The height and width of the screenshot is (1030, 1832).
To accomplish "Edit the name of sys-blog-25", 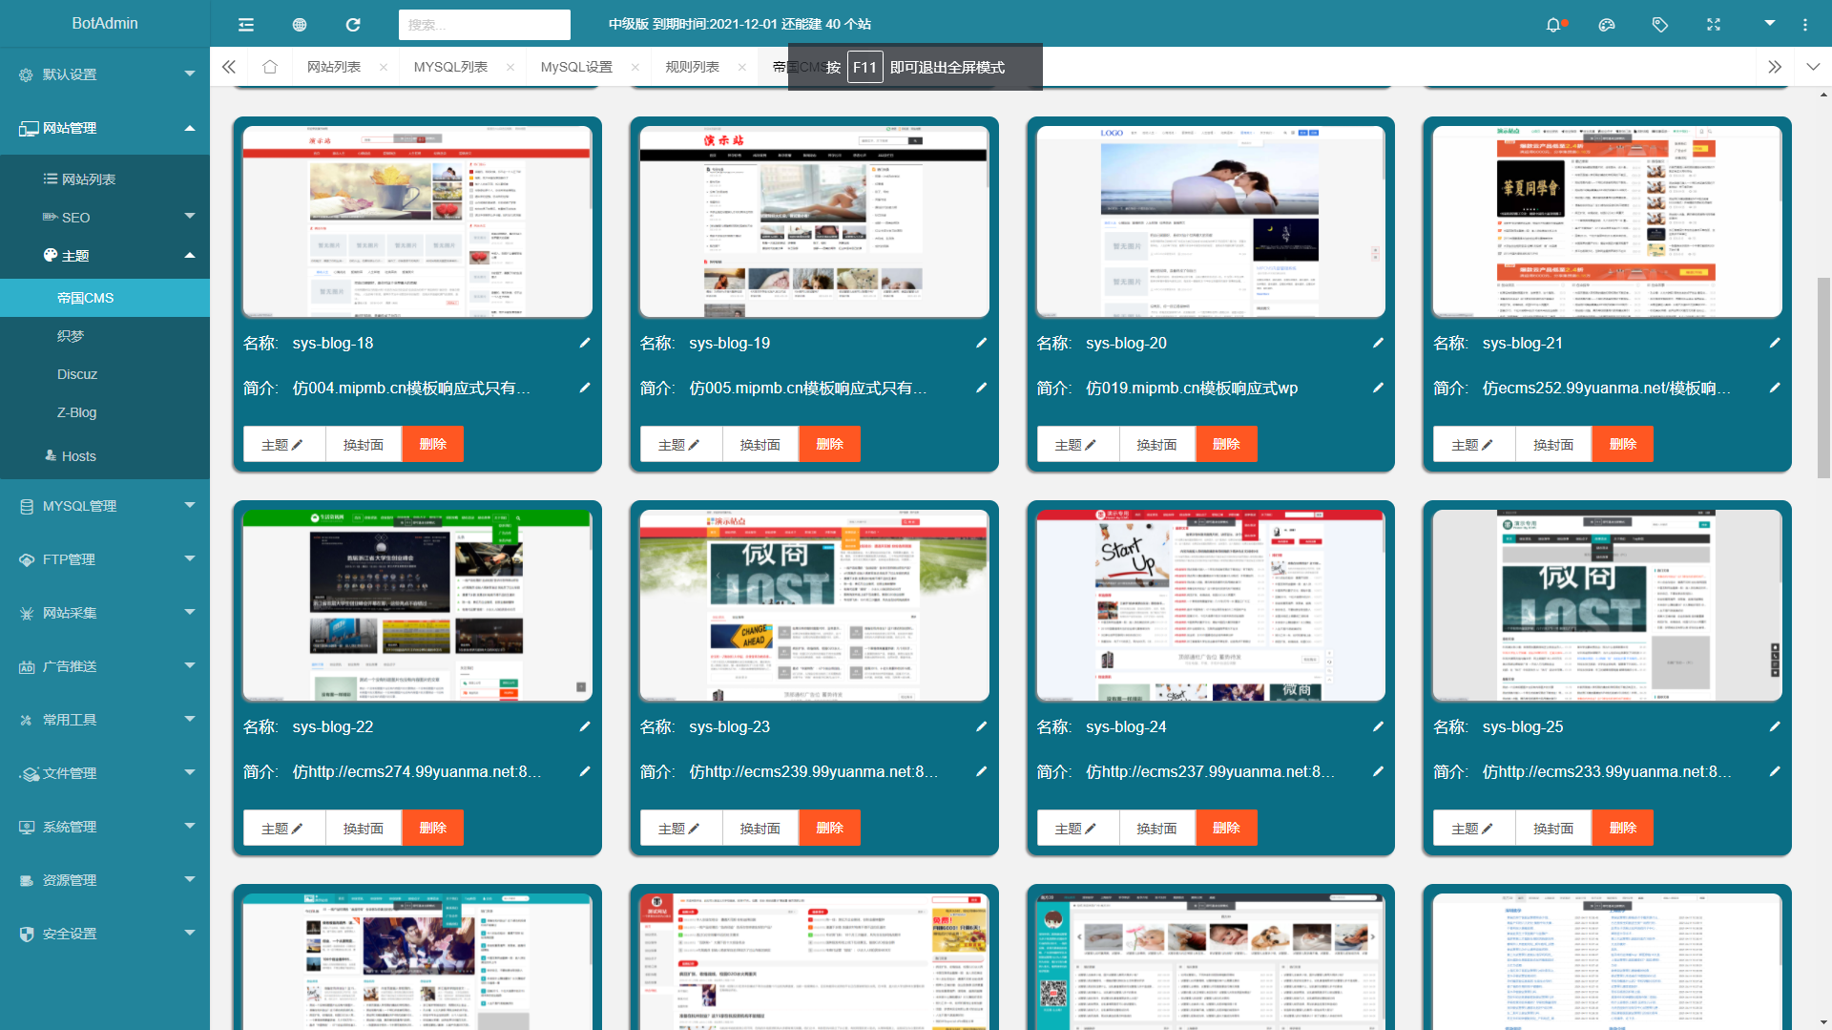I will pyautogui.click(x=1775, y=726).
